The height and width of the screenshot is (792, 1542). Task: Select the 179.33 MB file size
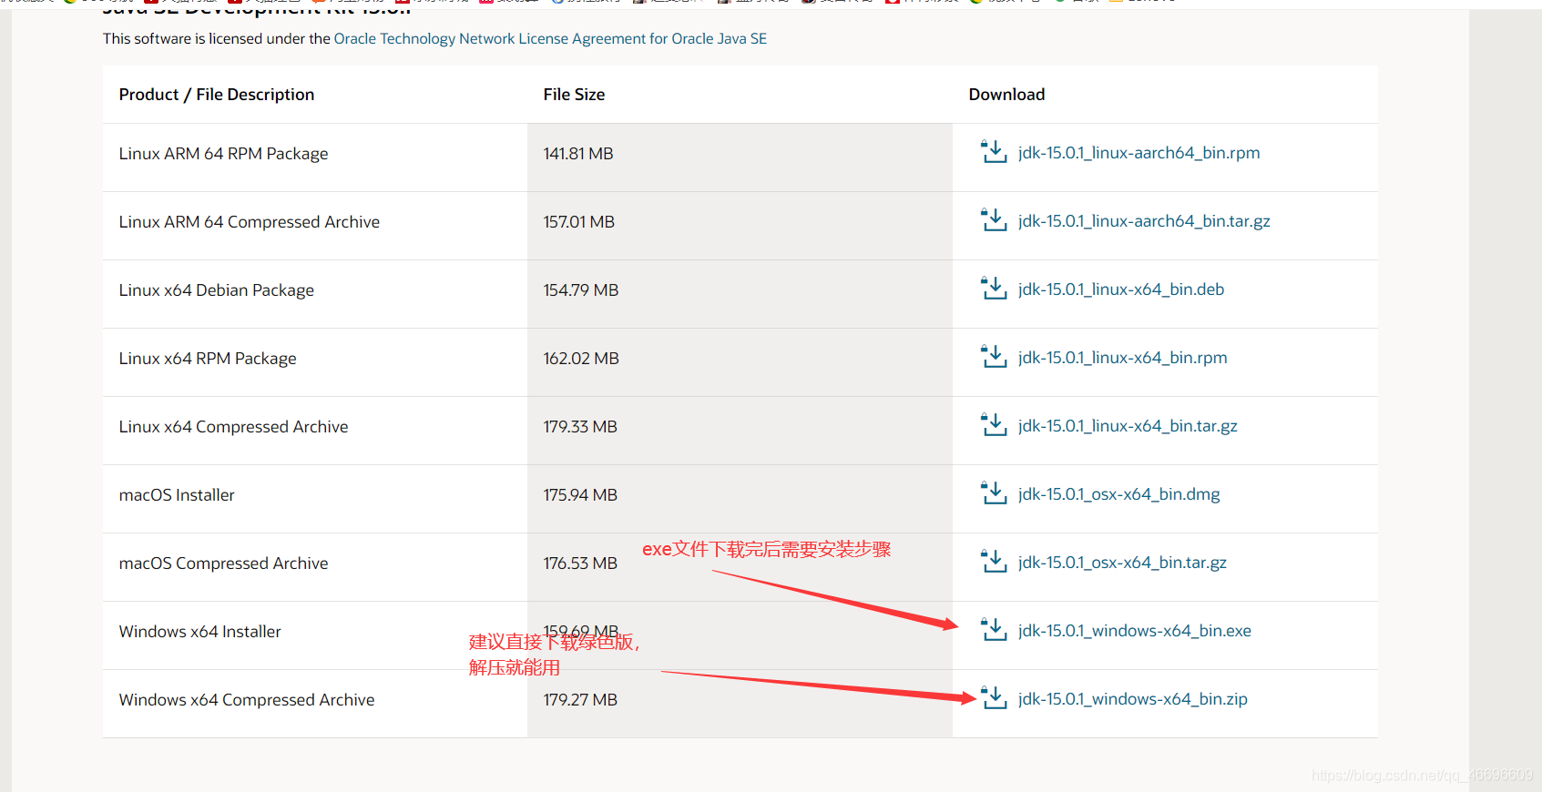click(x=580, y=427)
